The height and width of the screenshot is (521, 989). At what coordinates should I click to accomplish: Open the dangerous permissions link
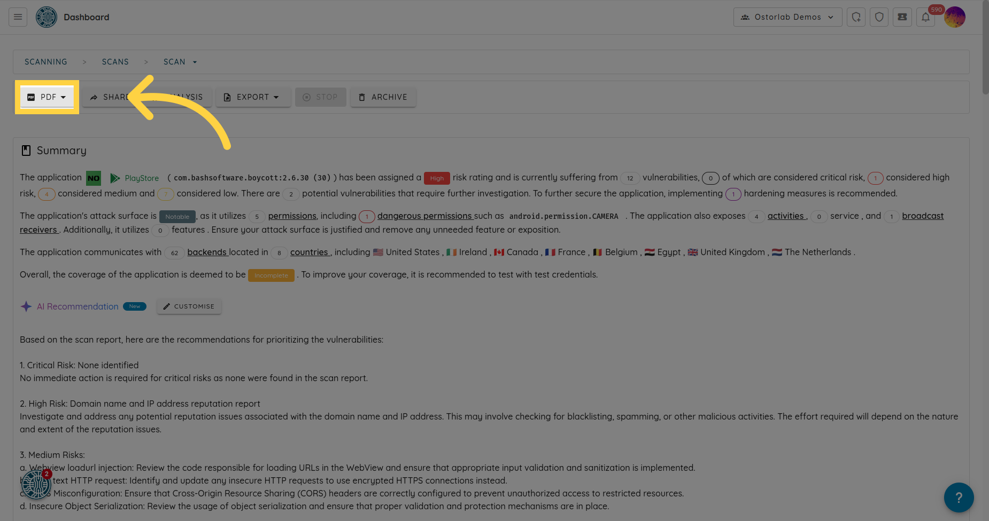pyautogui.click(x=424, y=216)
